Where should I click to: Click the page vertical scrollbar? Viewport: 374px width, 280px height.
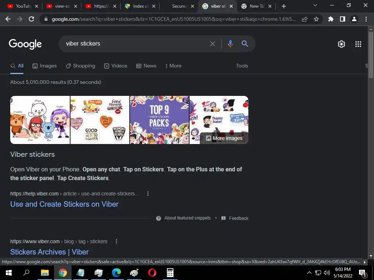(371, 55)
